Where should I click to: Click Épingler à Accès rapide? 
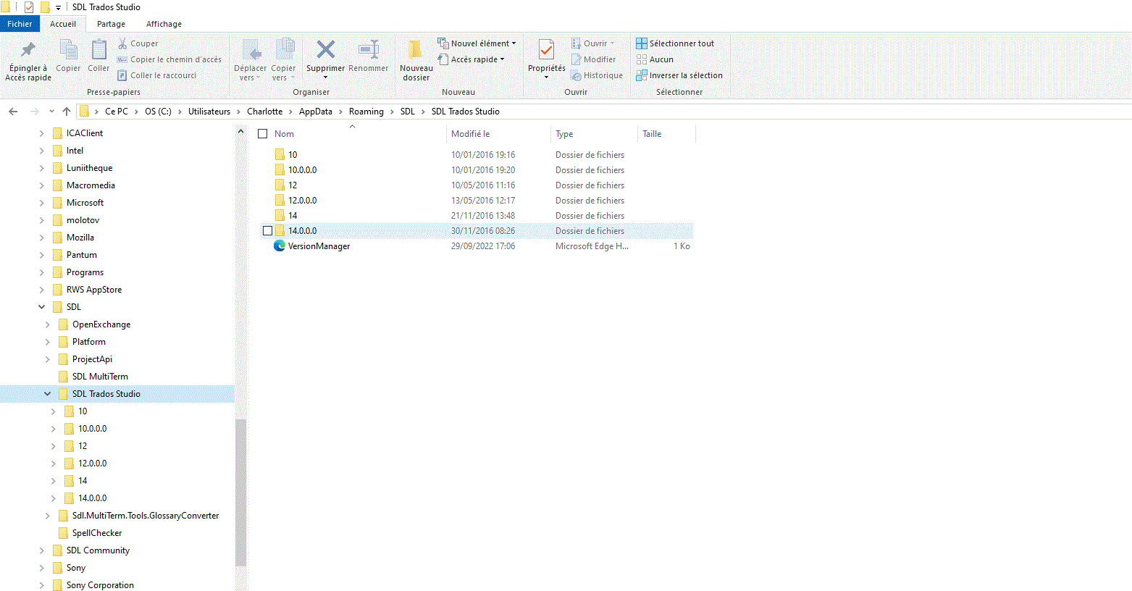[27, 58]
